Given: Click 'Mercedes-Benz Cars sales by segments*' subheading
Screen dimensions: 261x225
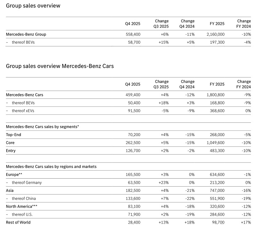Looking at the screenshot, I should (x=42, y=127).
